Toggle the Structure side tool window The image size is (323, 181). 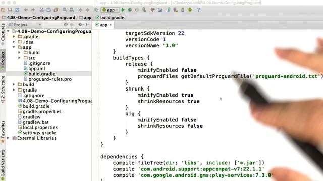[3, 89]
